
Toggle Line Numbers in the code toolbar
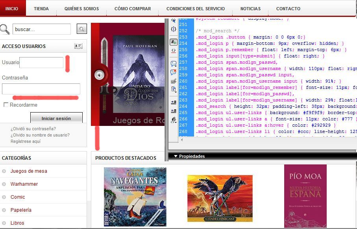coord(174,42)
